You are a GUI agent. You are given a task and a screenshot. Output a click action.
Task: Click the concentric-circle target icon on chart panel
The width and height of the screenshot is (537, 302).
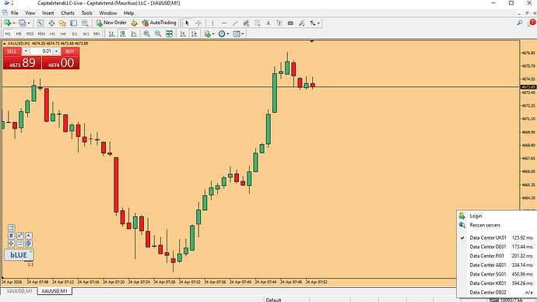[x=29, y=244]
